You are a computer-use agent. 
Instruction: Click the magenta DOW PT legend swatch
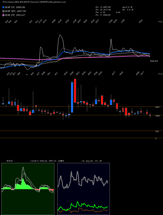(x=4, y=15)
